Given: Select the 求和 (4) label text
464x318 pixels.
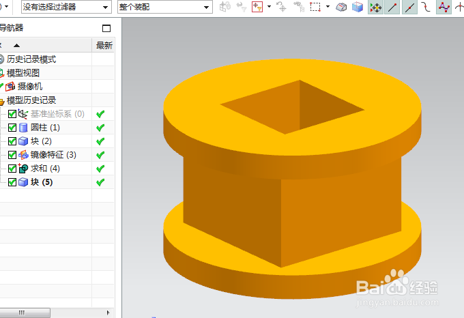Looking at the screenshot, I should coord(45,169).
